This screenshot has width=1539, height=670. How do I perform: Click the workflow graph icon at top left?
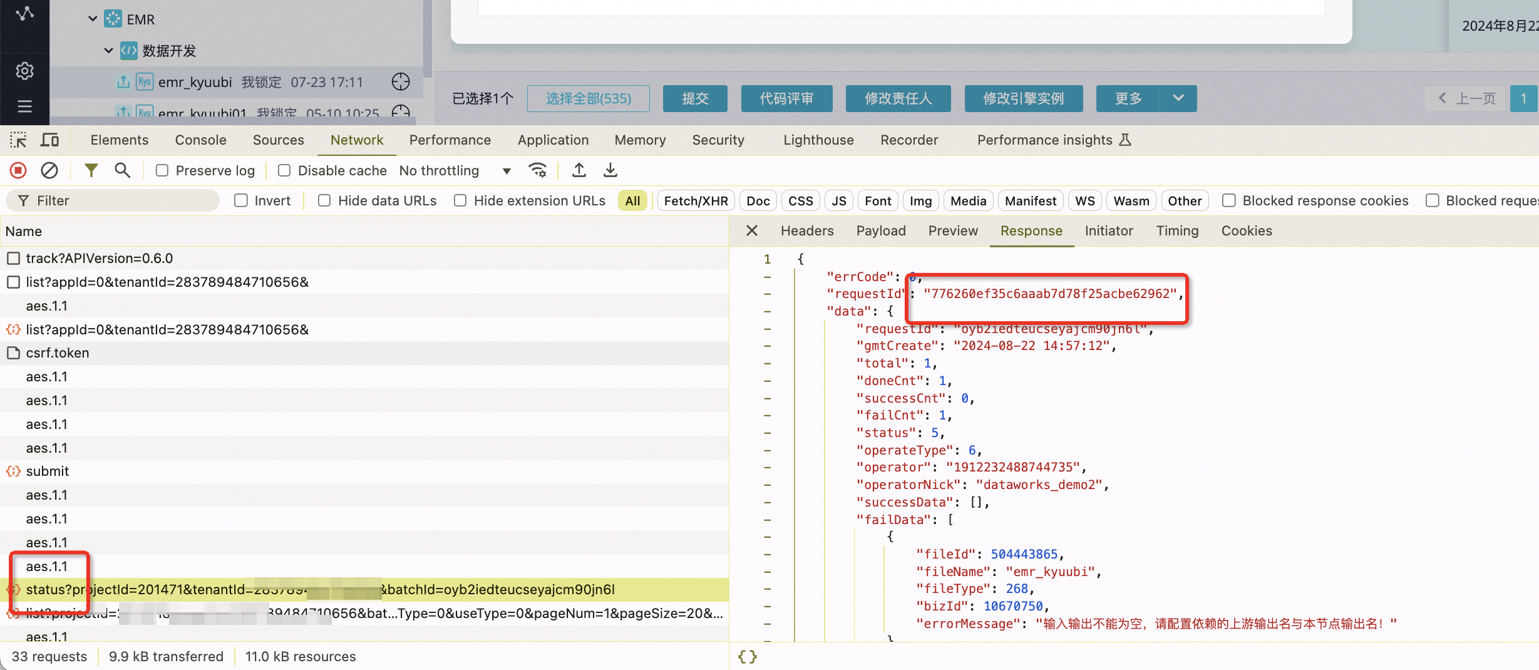click(24, 13)
